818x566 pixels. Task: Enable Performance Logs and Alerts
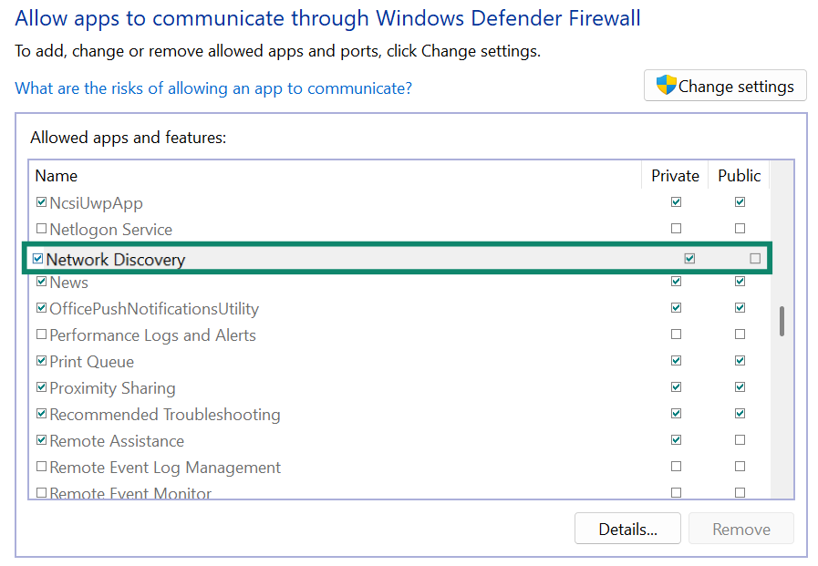point(41,334)
